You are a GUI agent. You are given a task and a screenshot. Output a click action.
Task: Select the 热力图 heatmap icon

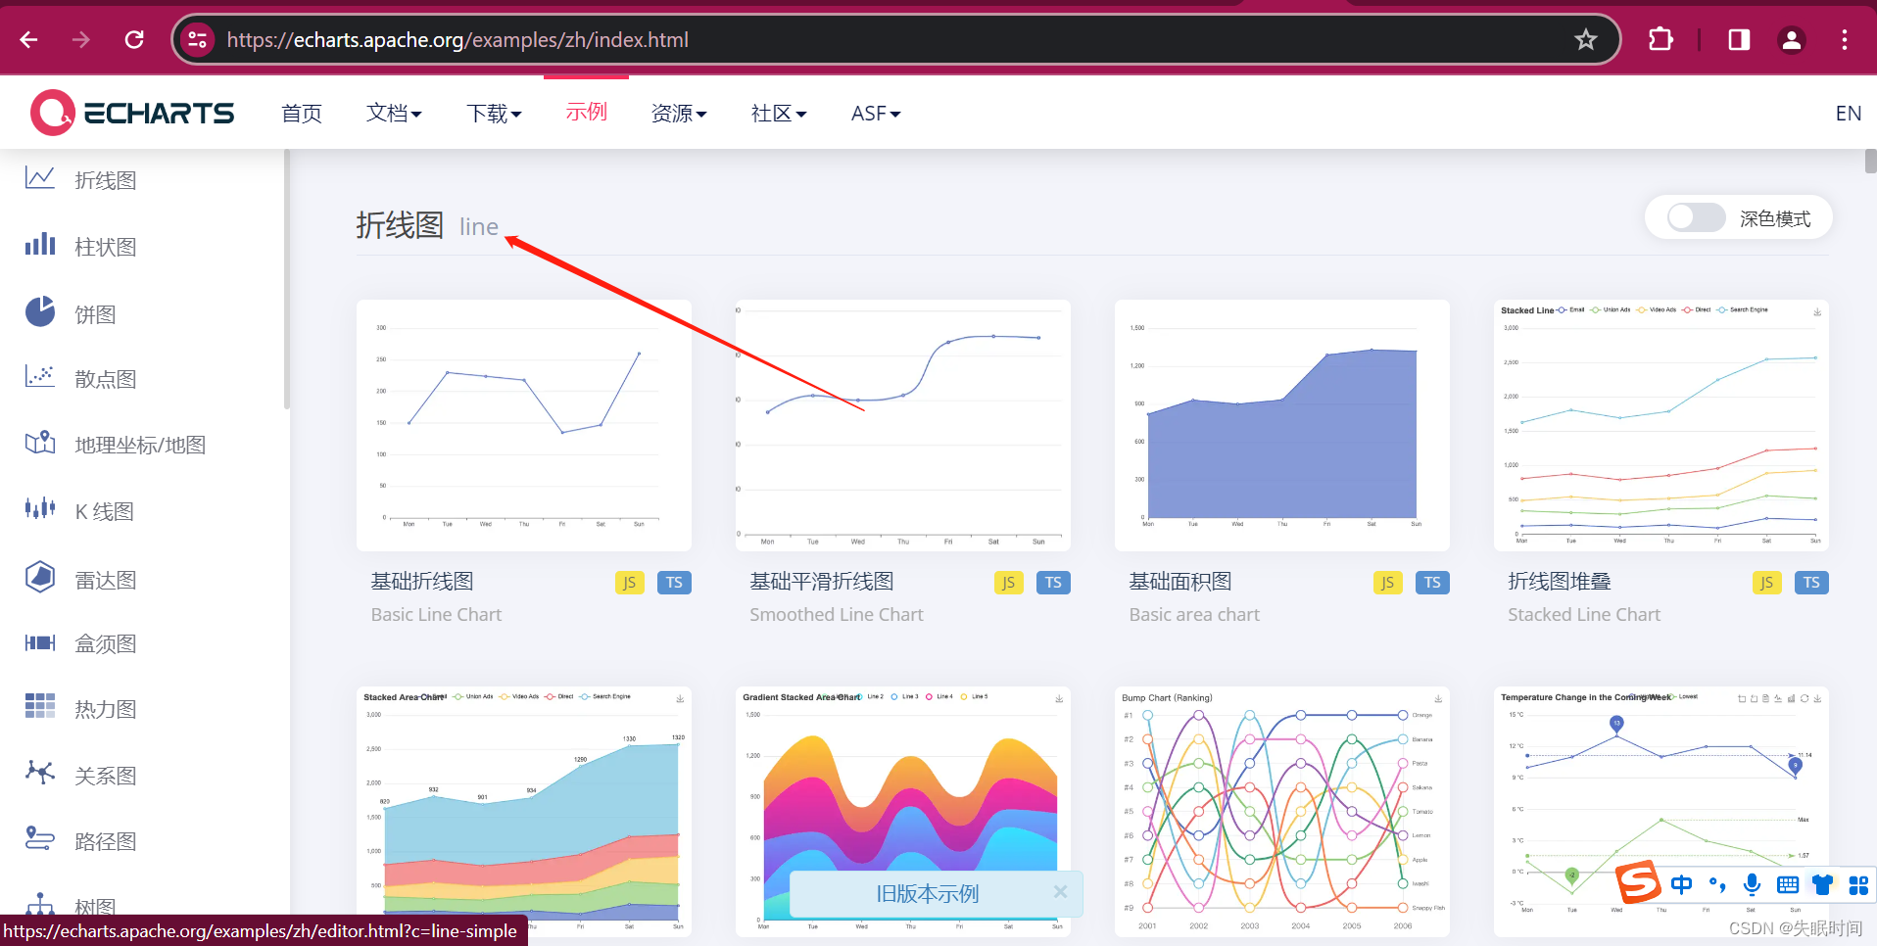click(40, 707)
